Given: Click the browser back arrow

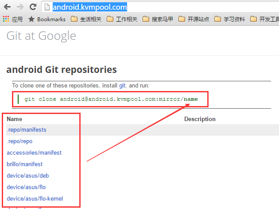Looking at the screenshot, I should tap(7, 7).
